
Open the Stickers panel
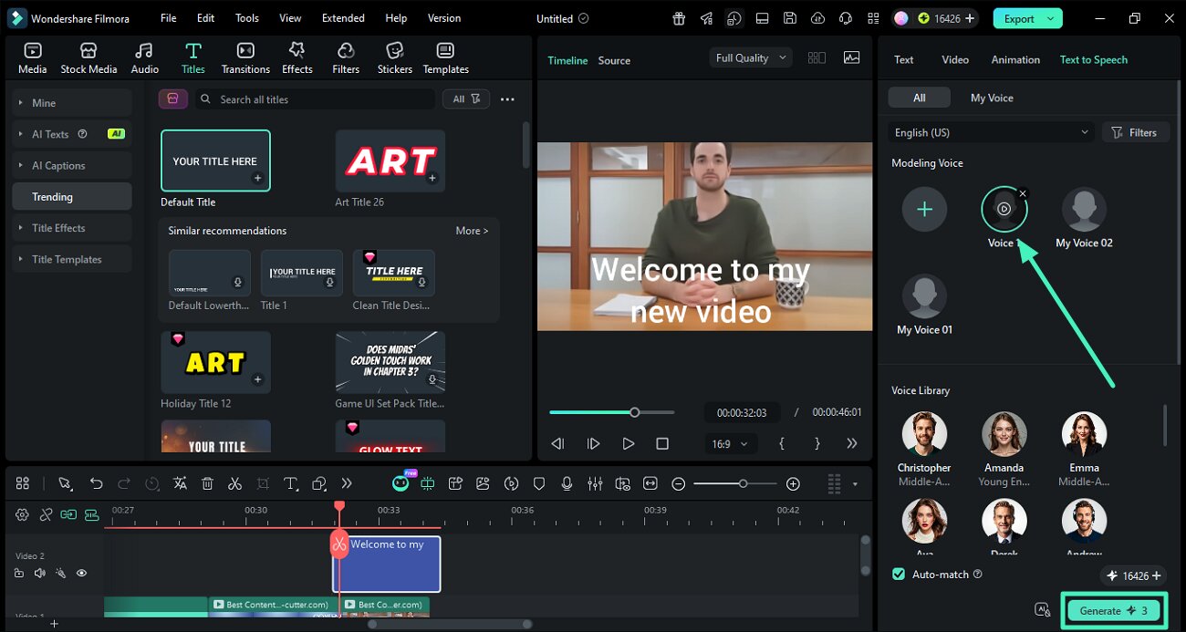point(394,58)
